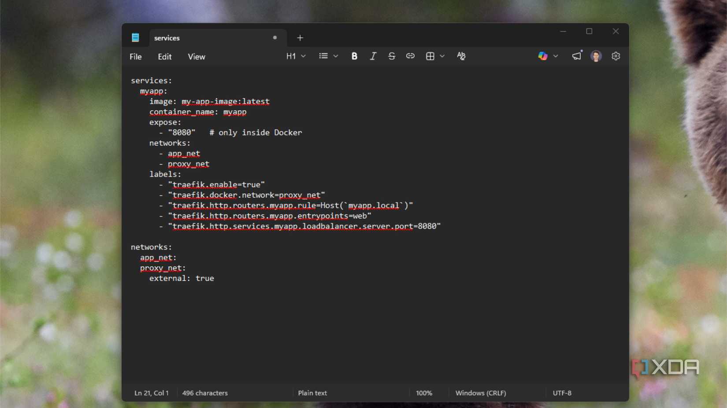Click the Ln 21, Col 1 status indicator
This screenshot has width=727, height=408.
pos(152,393)
